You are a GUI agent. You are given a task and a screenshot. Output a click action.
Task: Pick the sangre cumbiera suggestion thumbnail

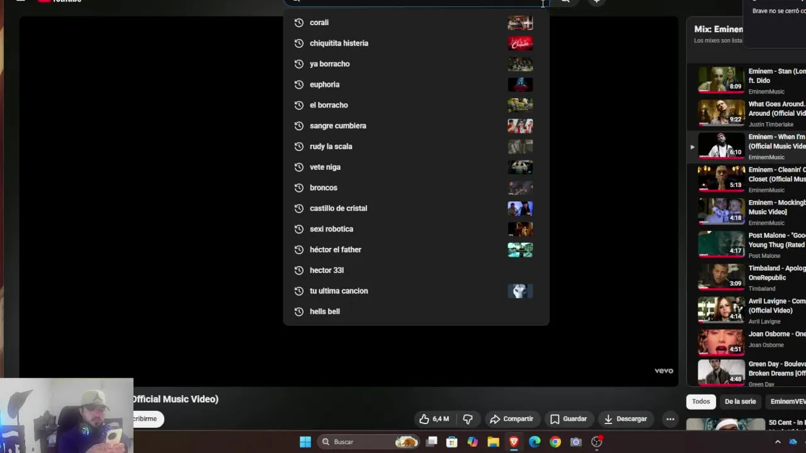520,126
